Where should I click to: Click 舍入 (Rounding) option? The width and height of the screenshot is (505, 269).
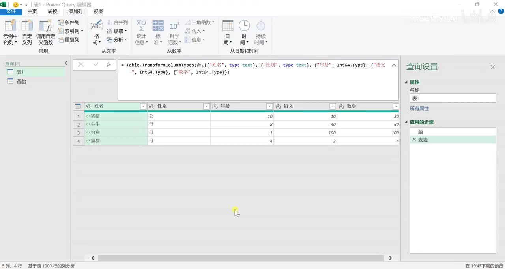point(195,31)
